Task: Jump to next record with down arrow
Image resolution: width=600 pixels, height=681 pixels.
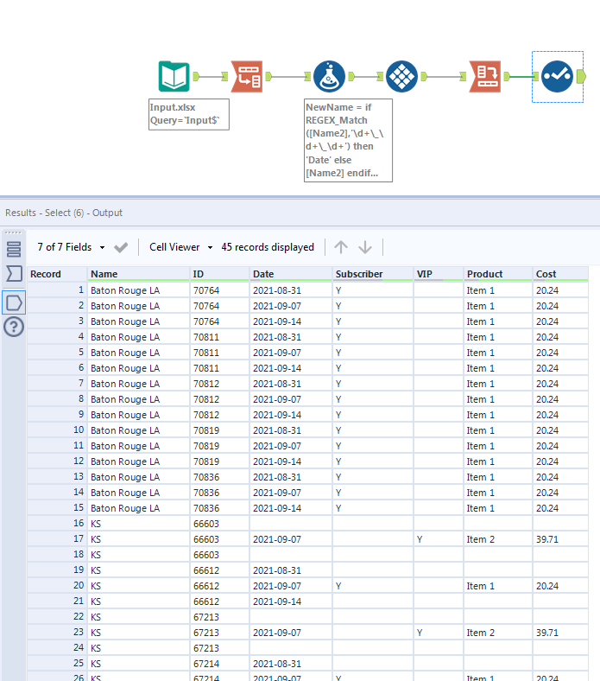Action: pyautogui.click(x=365, y=247)
